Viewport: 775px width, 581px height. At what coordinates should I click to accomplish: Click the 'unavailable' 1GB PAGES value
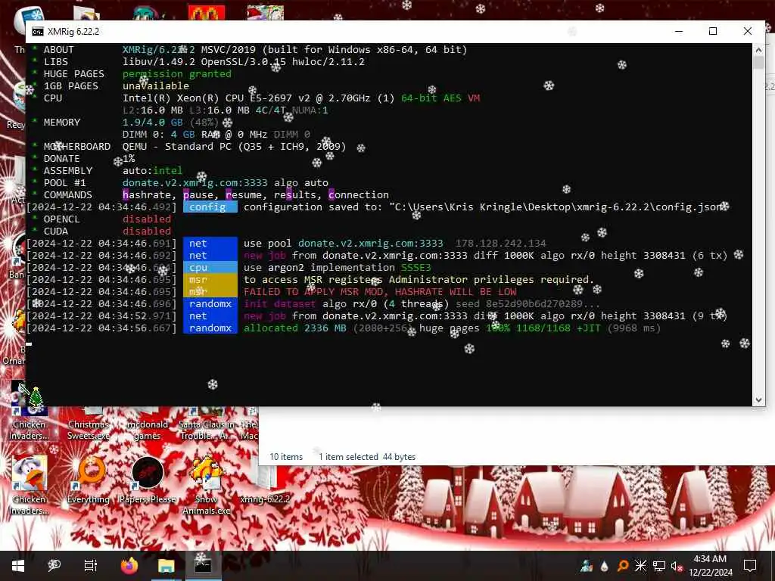[x=156, y=86]
